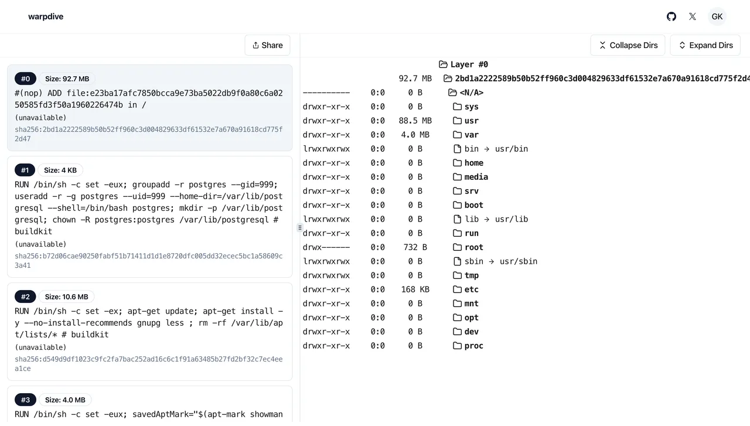Expand all directories with Expand Dirs
The image size is (750, 426).
[x=705, y=45]
